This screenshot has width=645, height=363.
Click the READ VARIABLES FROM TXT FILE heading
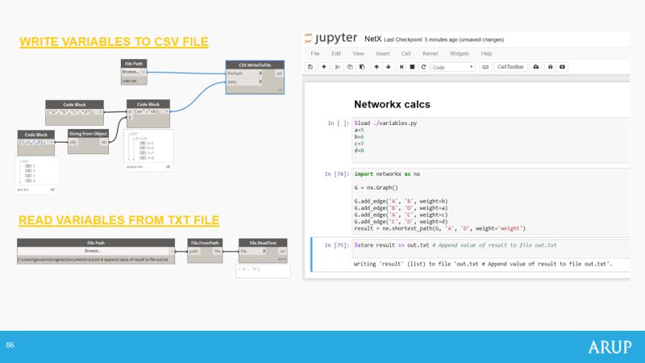(x=119, y=220)
